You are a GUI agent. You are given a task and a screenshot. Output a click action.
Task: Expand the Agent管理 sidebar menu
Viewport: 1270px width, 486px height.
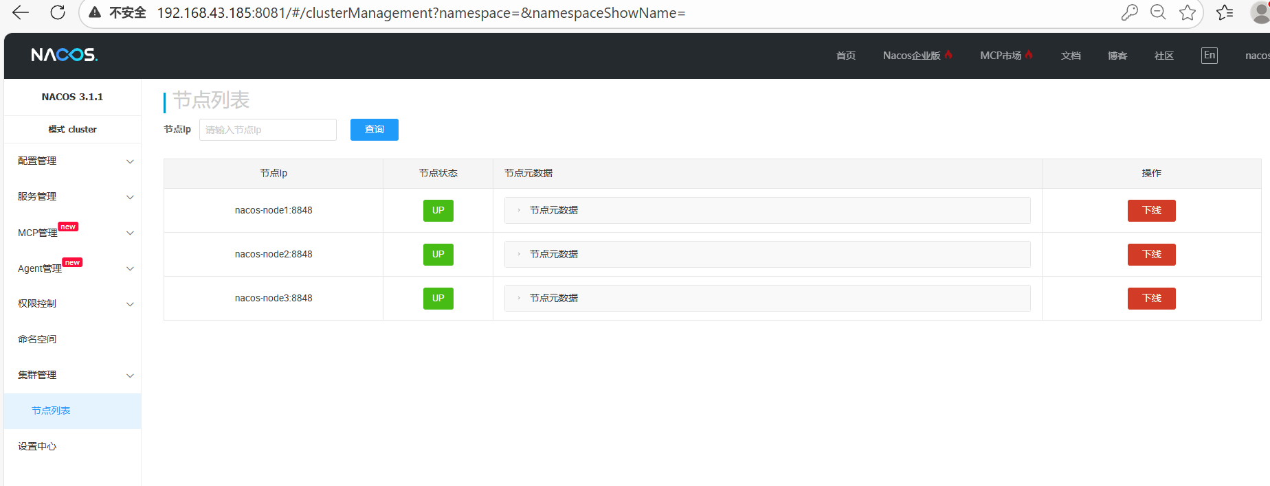73,268
